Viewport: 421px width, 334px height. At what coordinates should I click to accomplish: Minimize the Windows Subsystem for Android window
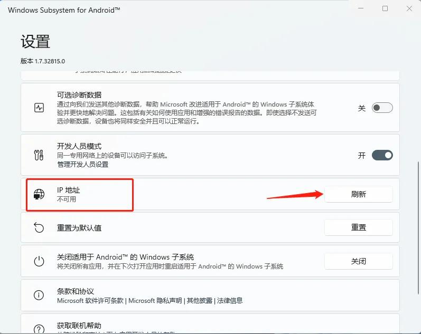tap(361, 8)
